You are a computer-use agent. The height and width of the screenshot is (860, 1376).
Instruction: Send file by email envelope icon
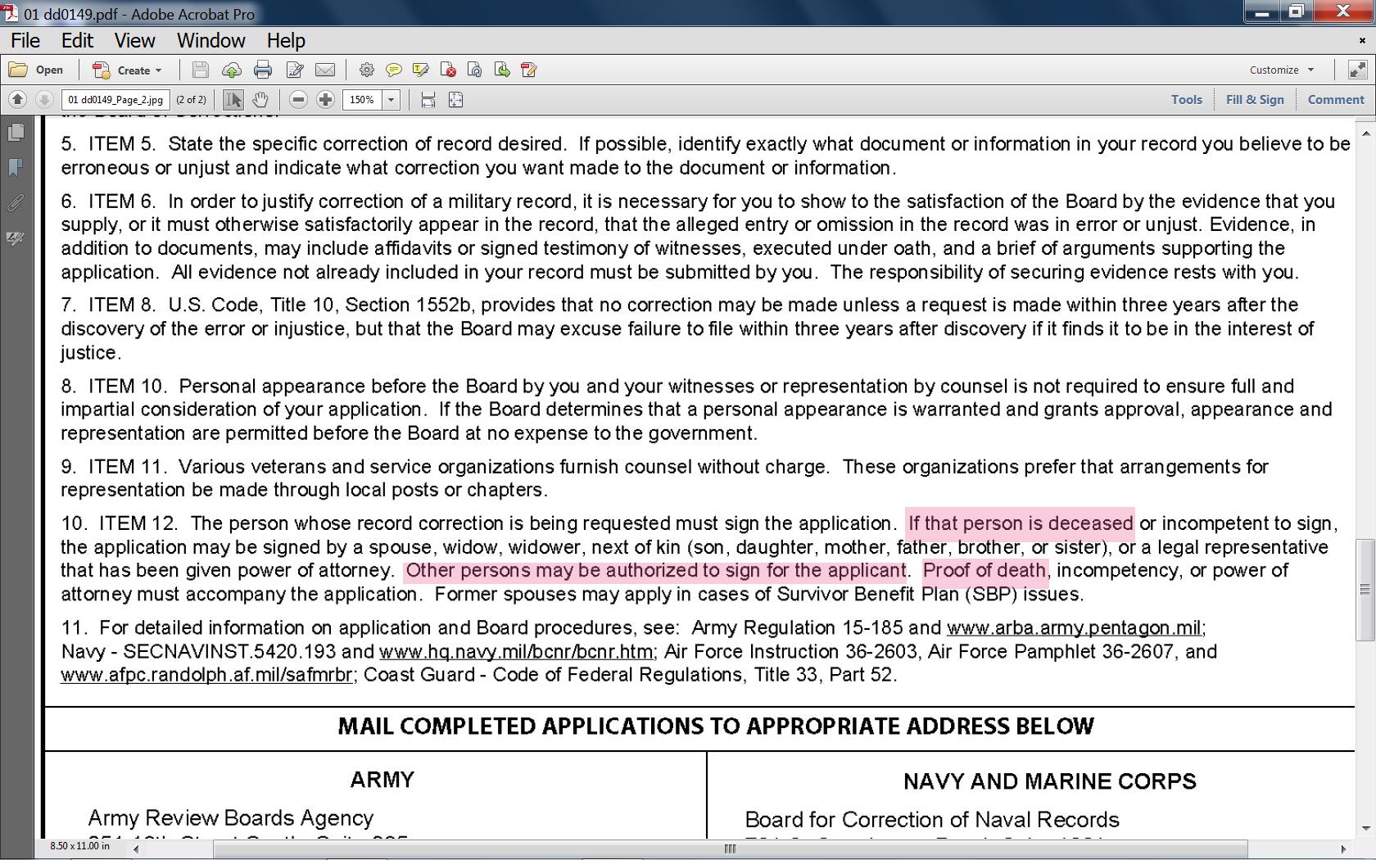[x=325, y=70]
